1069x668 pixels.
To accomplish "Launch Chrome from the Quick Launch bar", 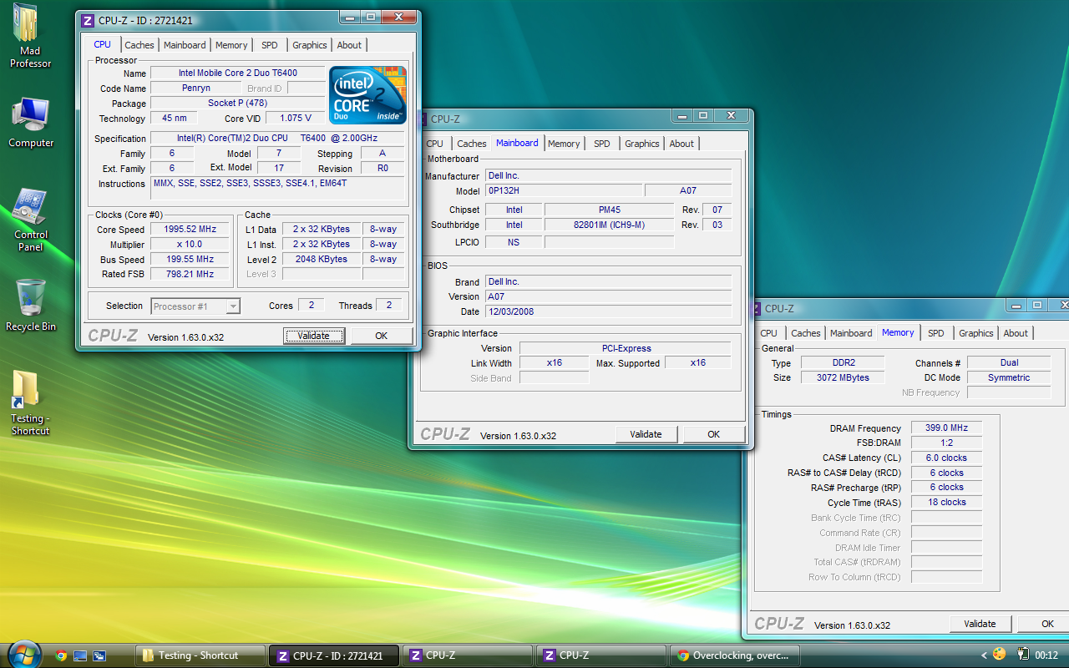I will pos(61,655).
